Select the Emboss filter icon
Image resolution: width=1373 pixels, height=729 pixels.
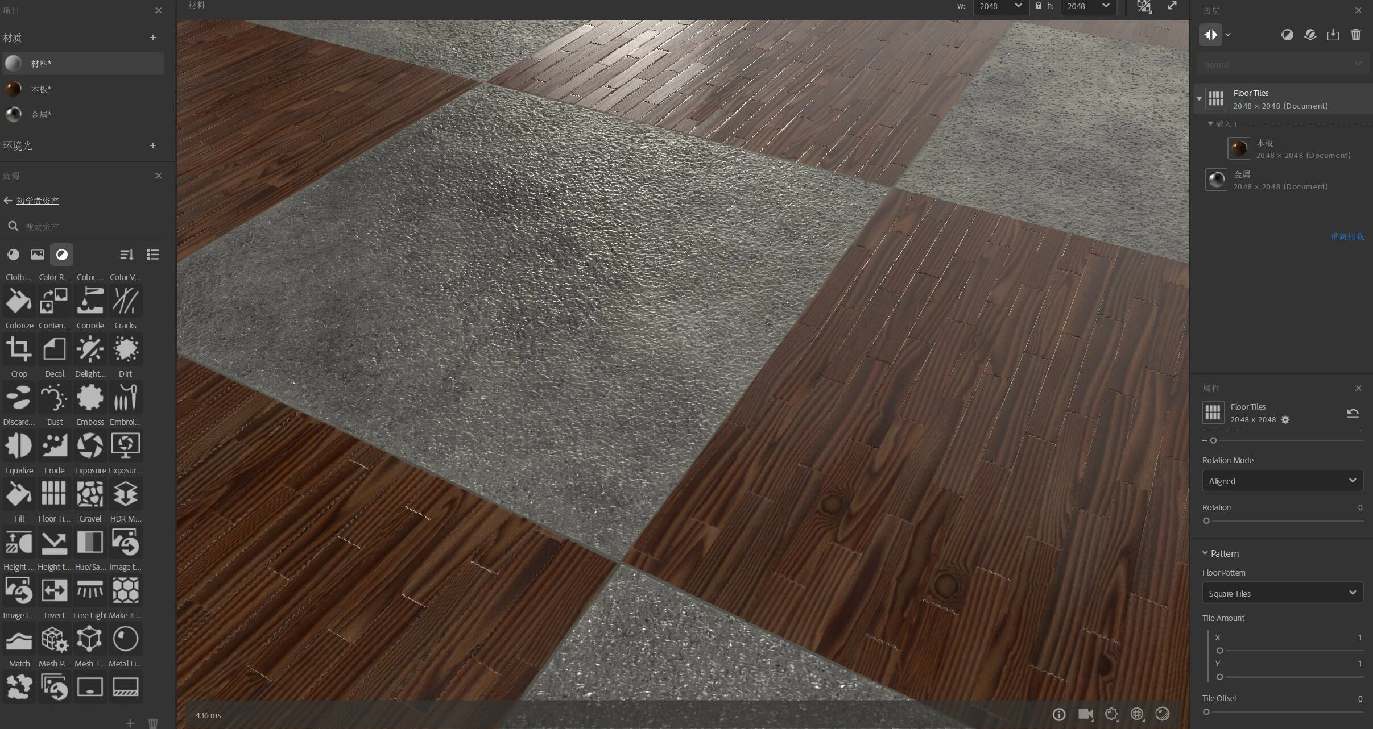click(90, 398)
